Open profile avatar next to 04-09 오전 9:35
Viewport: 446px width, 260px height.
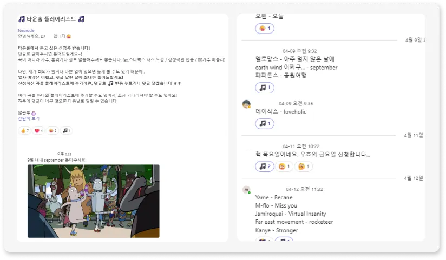pyautogui.click(x=246, y=104)
